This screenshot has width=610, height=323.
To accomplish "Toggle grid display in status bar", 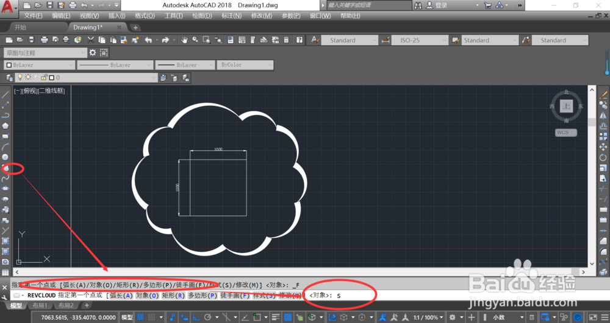I will pyautogui.click(x=140, y=317).
